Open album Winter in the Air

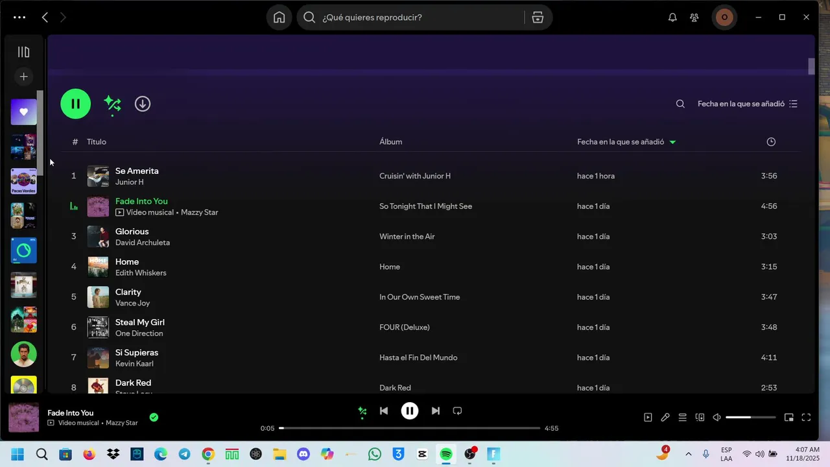[407, 236]
